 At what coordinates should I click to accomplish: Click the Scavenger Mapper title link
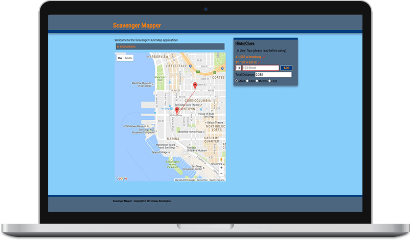point(137,26)
